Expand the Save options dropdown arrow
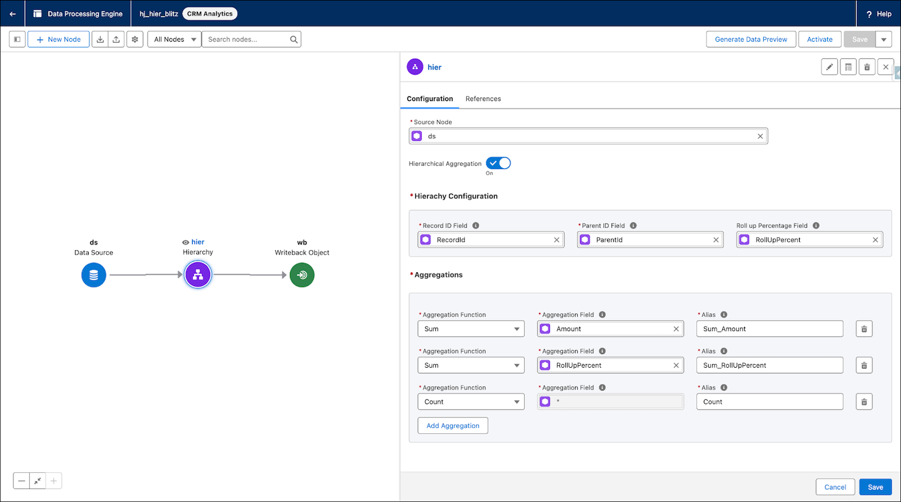Viewport: 901px width, 502px height. pos(884,39)
